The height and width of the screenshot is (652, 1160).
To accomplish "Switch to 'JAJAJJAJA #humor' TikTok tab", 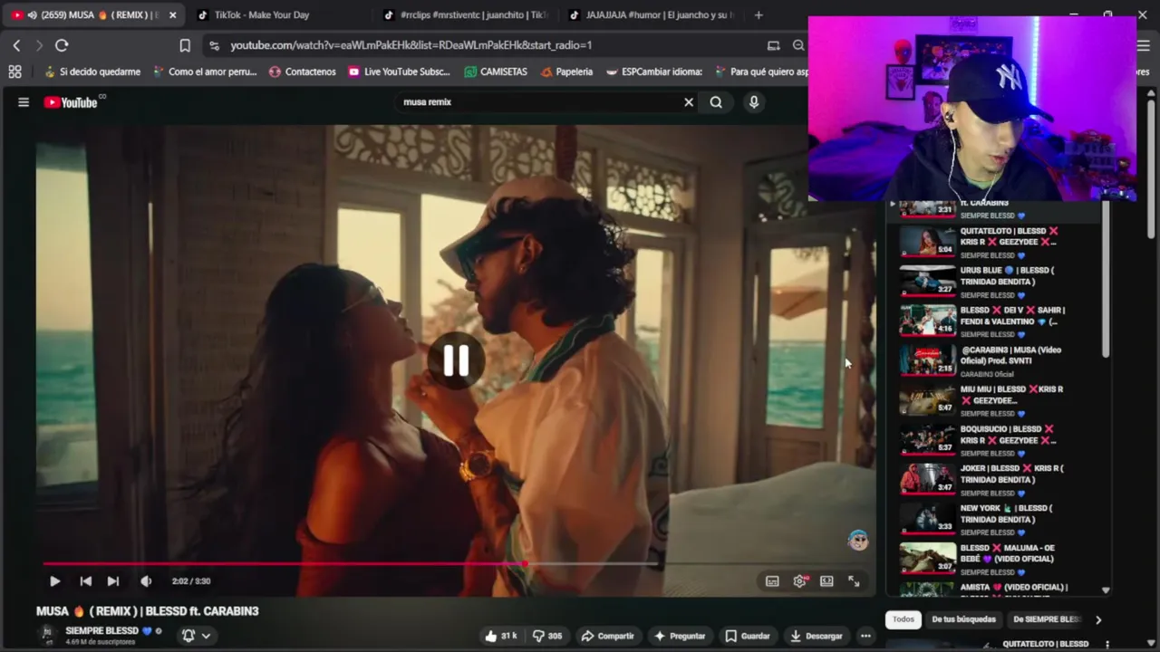I will point(652,14).
